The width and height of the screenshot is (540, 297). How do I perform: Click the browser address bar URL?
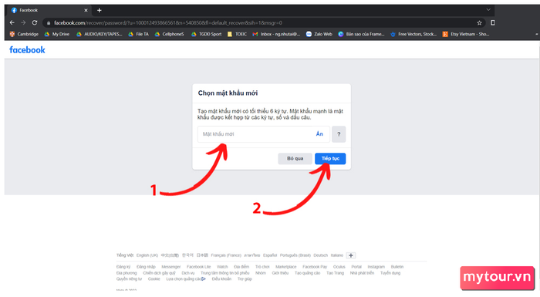click(x=168, y=23)
